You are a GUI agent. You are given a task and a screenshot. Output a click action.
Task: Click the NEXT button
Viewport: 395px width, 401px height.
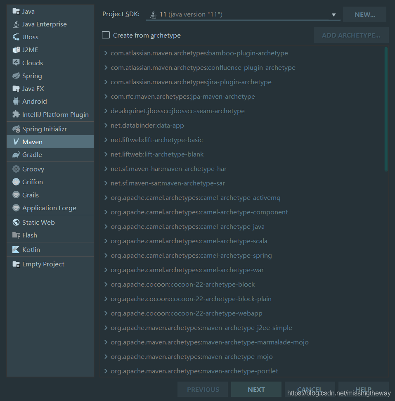coord(256,389)
